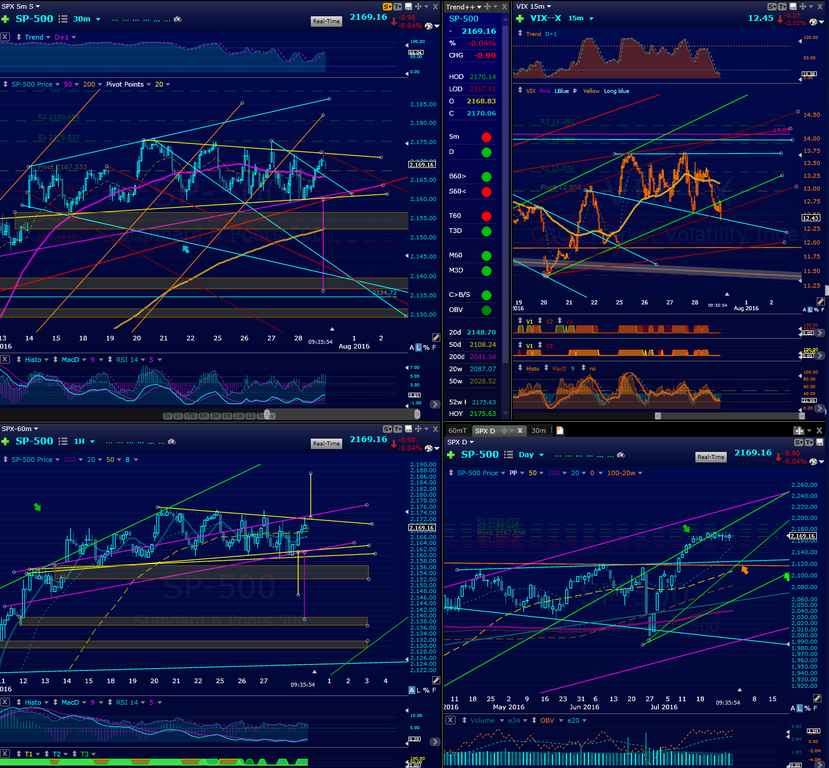The height and width of the screenshot is (768, 829).
Task: Click the camera snapshot icon in SPX 5m chart
Action: tap(177, 19)
